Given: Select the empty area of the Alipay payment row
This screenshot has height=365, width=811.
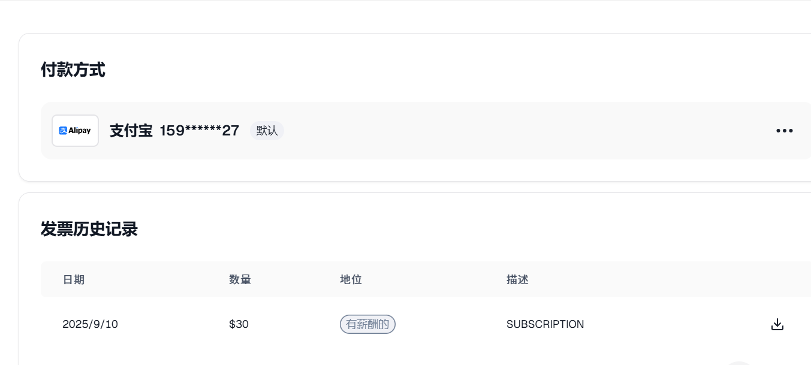Looking at the screenshot, I should click(x=527, y=131).
